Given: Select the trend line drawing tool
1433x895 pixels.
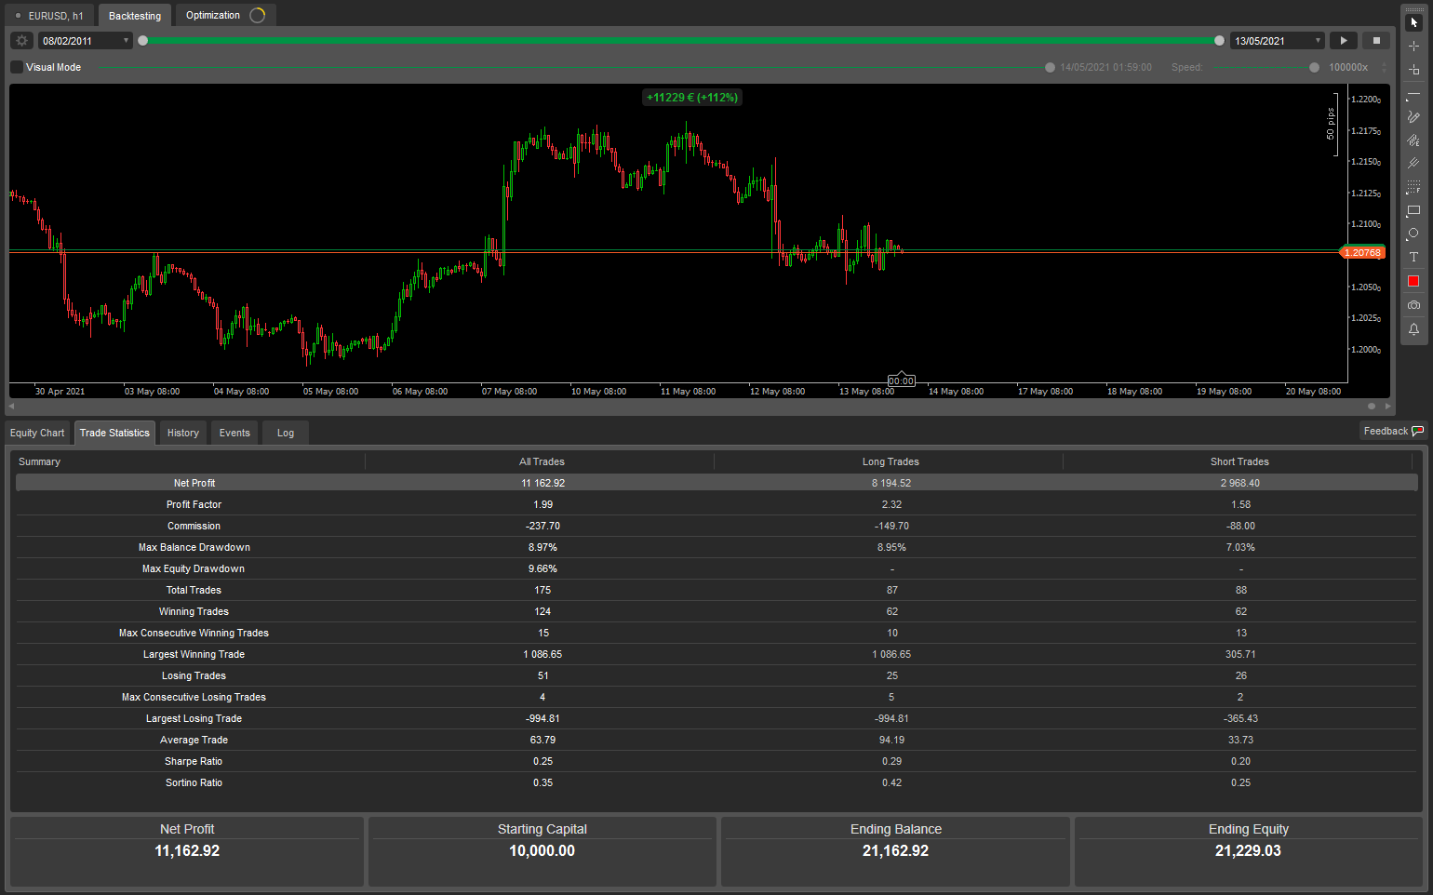Looking at the screenshot, I should (1413, 92).
